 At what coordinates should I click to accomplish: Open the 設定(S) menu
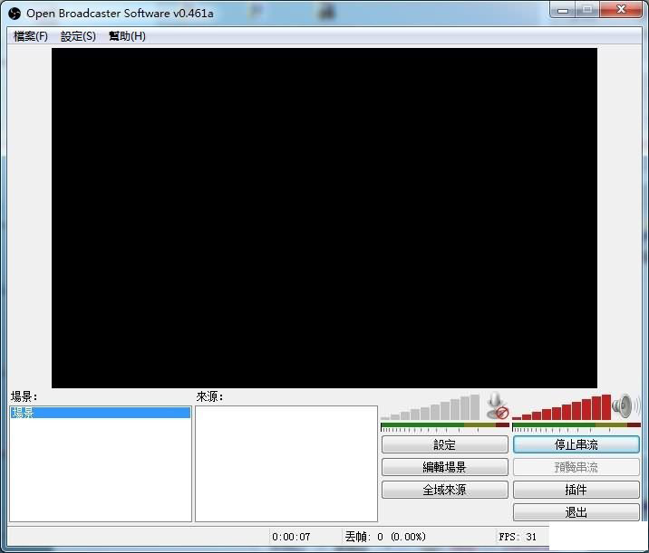[78, 36]
